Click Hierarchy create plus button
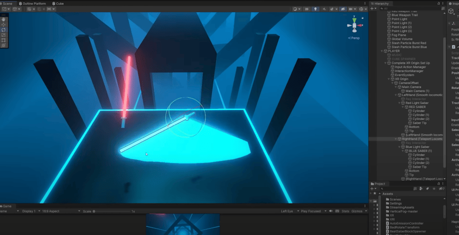The width and height of the screenshot is (459, 235). (372, 9)
